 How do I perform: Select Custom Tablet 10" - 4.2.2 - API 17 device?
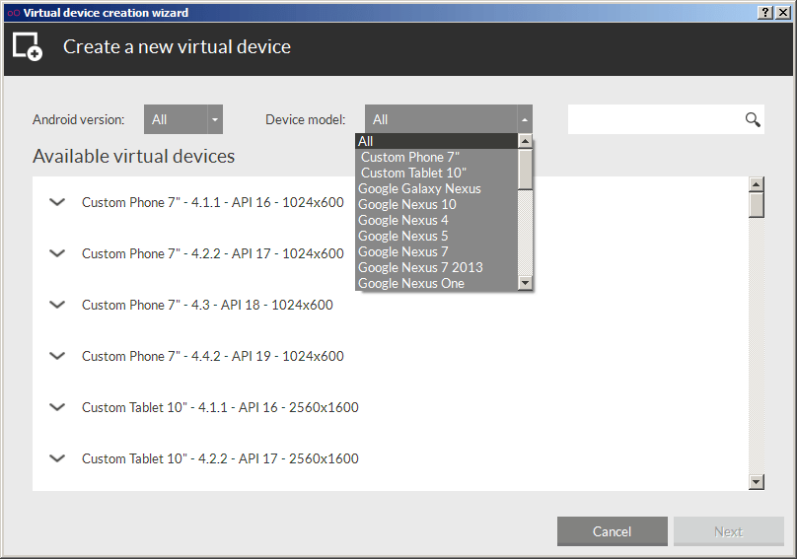click(x=220, y=458)
